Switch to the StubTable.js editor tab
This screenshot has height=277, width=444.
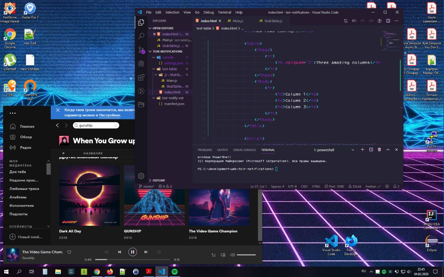273,21
